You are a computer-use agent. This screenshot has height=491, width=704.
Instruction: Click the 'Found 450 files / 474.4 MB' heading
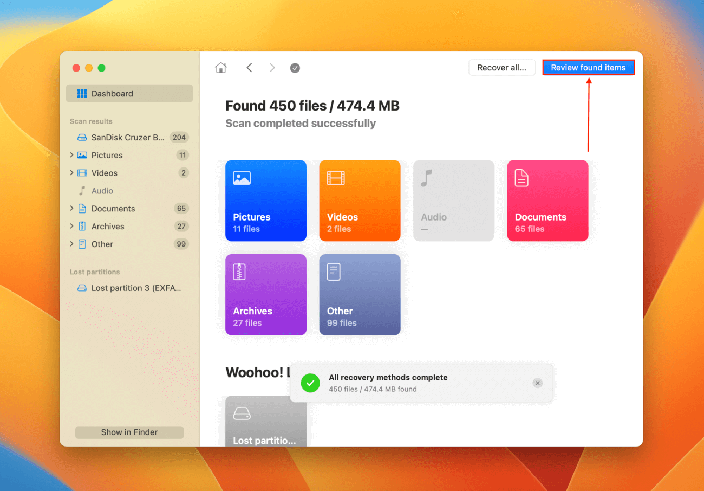[312, 106]
